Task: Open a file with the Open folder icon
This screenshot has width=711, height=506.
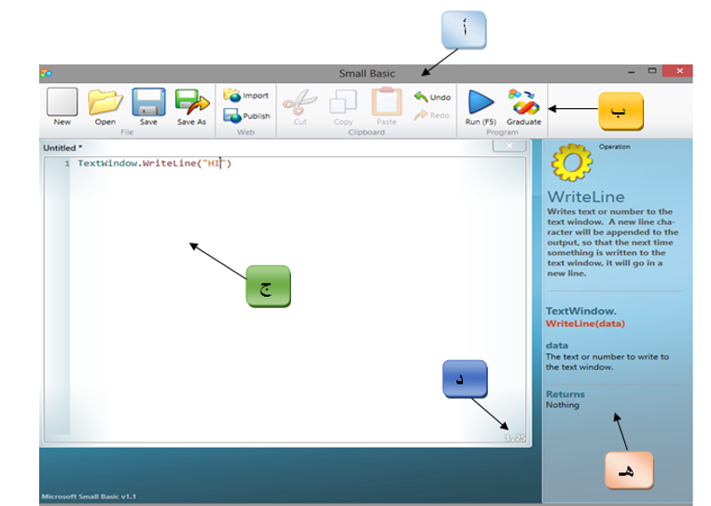Action: pos(105,102)
